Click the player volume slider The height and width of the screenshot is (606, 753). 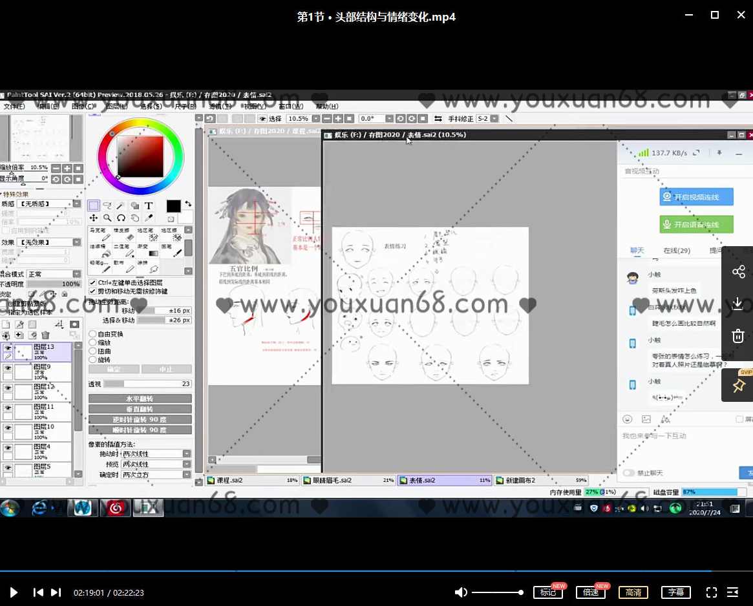click(496, 592)
